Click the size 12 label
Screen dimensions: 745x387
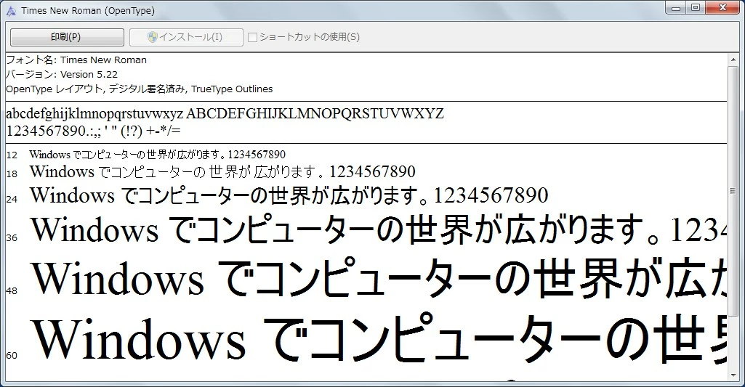point(12,155)
